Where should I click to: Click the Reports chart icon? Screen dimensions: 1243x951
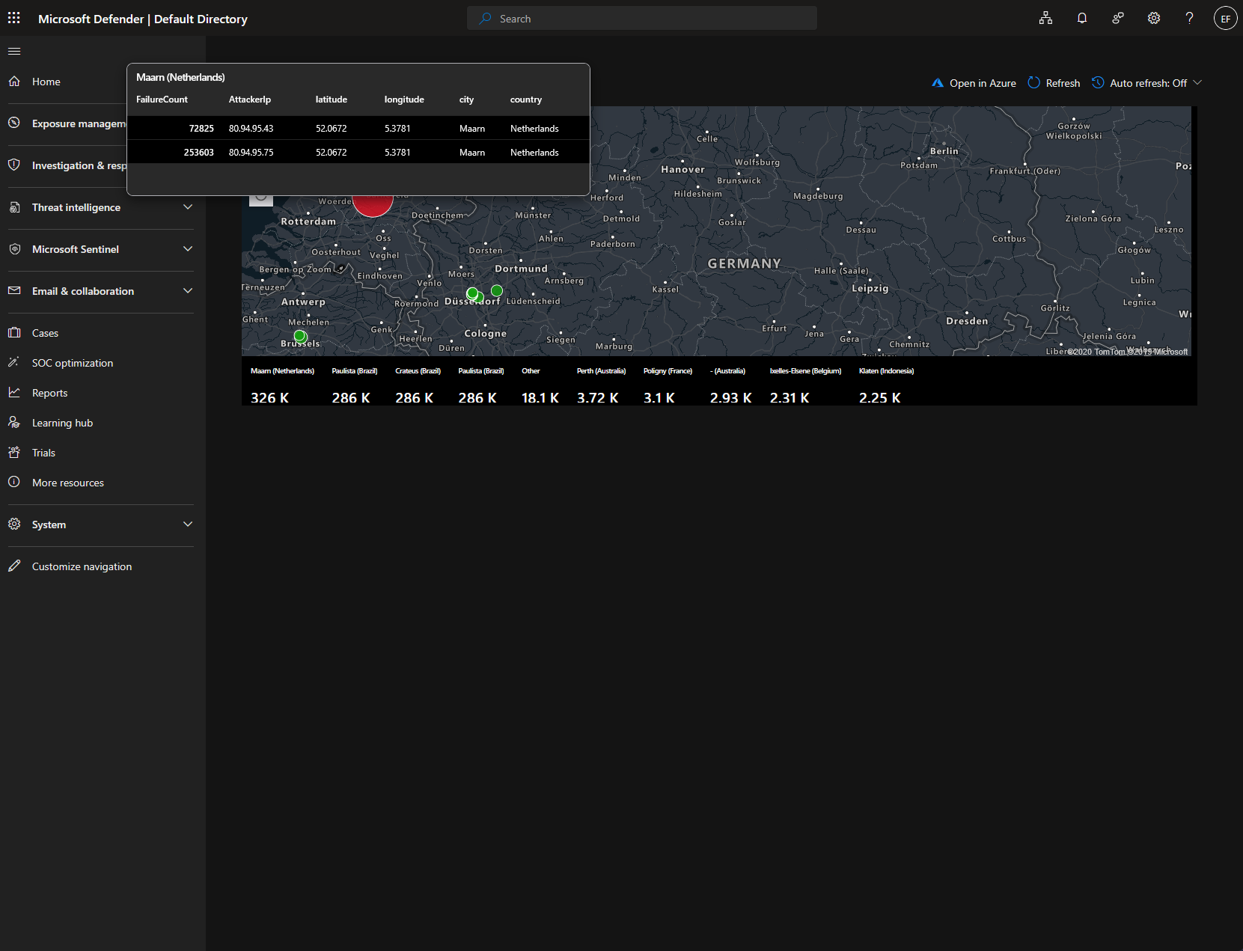pos(14,393)
